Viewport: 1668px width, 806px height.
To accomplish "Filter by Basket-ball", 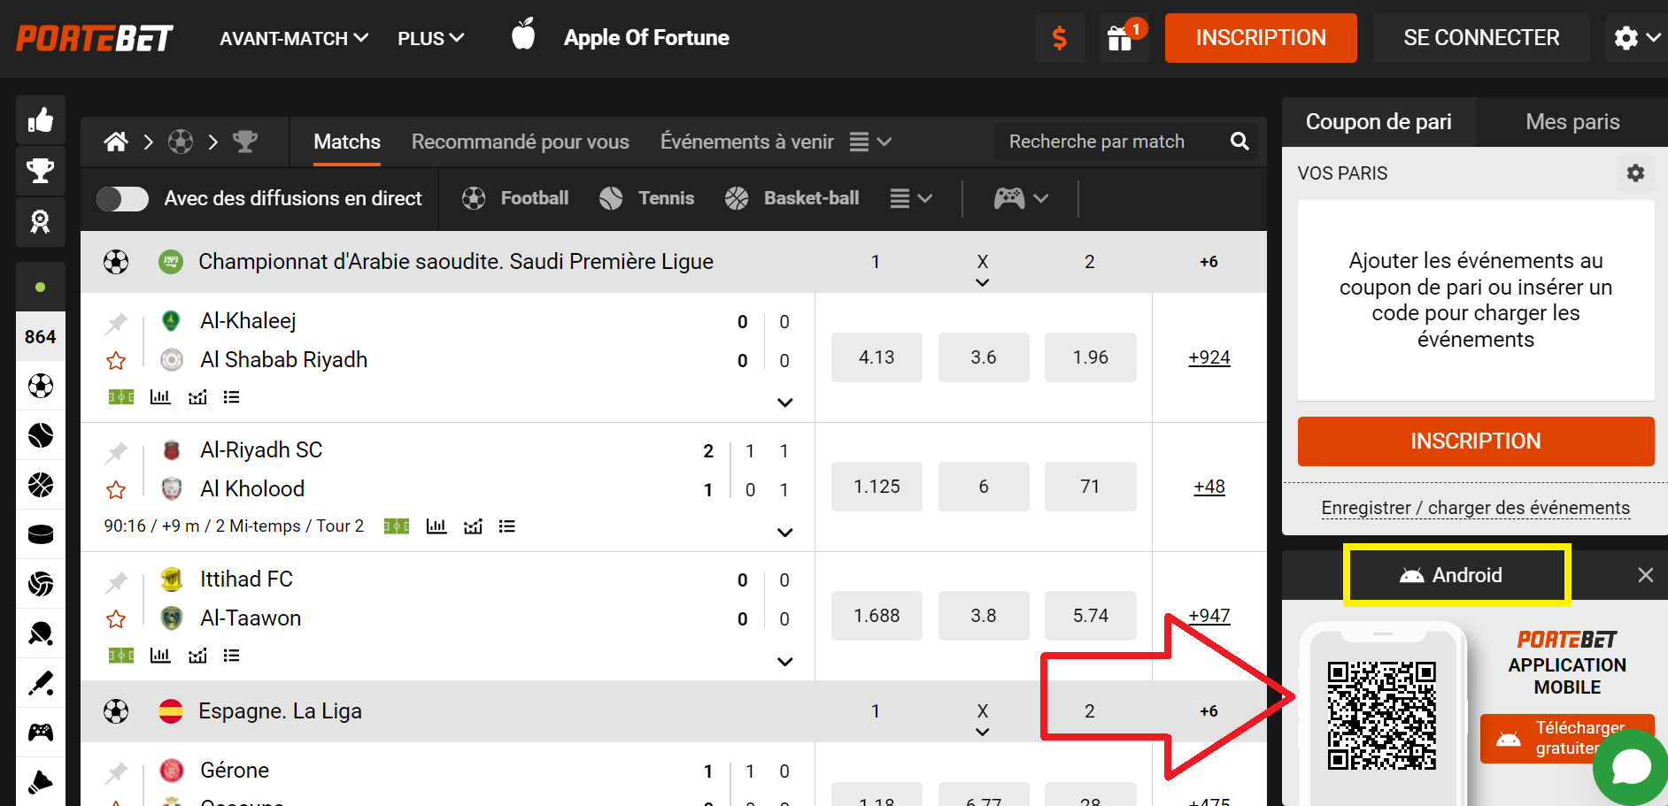I will pos(792,198).
